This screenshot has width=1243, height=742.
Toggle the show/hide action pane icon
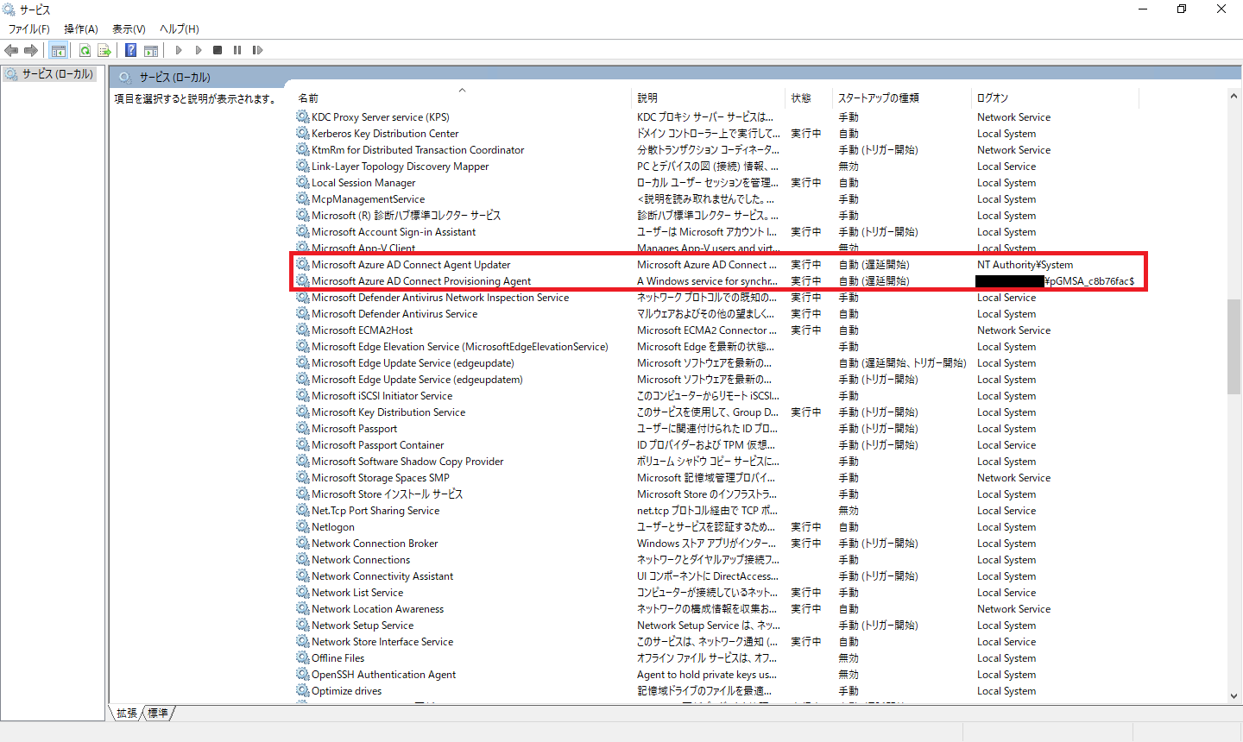[151, 50]
